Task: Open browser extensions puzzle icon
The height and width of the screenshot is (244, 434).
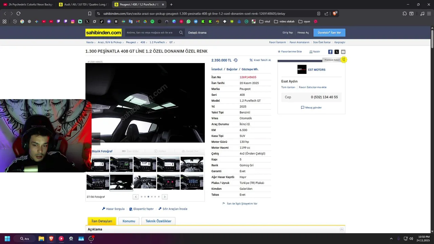Action: tap(405, 14)
